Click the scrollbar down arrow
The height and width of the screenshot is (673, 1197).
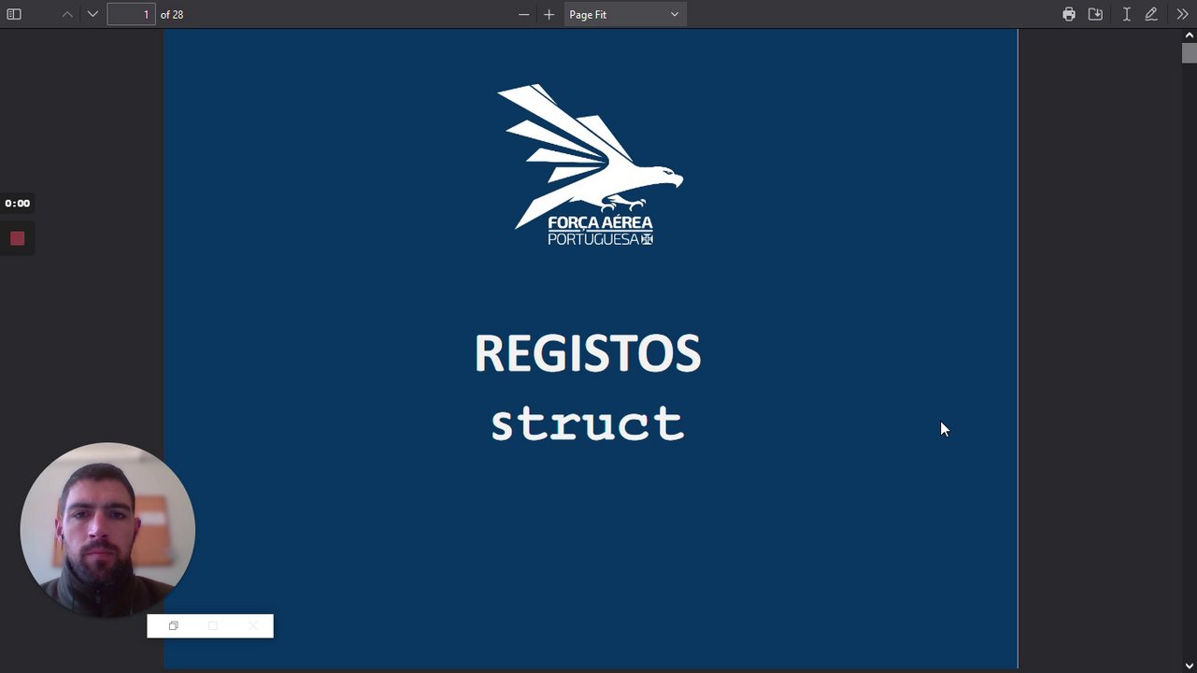pyautogui.click(x=1189, y=665)
